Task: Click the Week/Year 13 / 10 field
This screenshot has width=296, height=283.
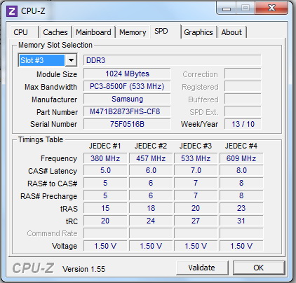Action: 243,124
